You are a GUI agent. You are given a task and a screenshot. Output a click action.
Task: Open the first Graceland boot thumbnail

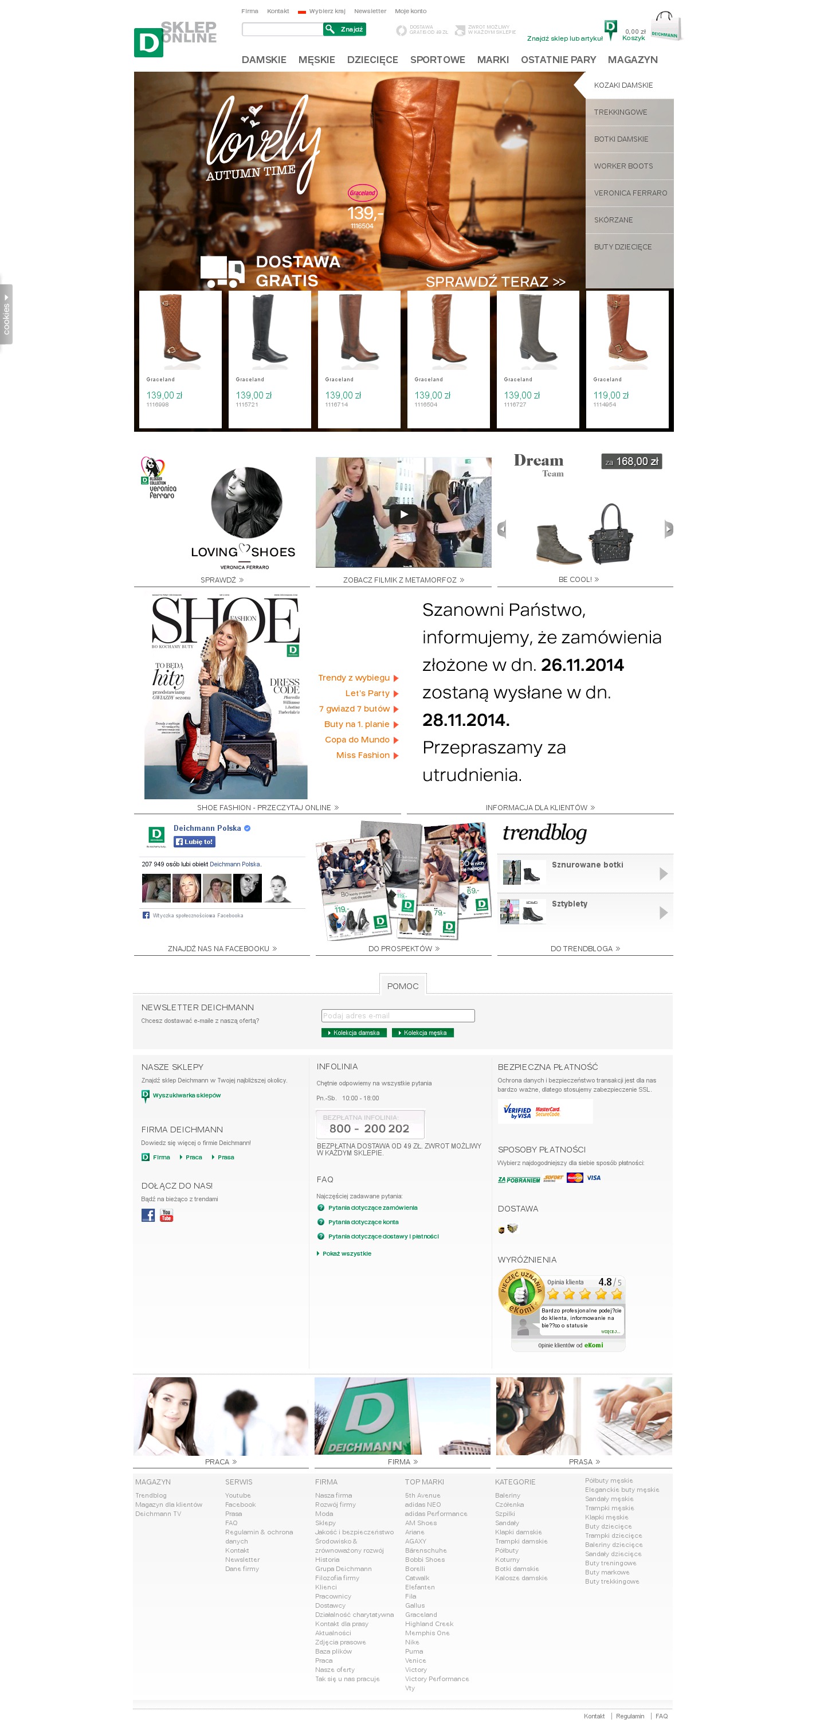click(180, 359)
